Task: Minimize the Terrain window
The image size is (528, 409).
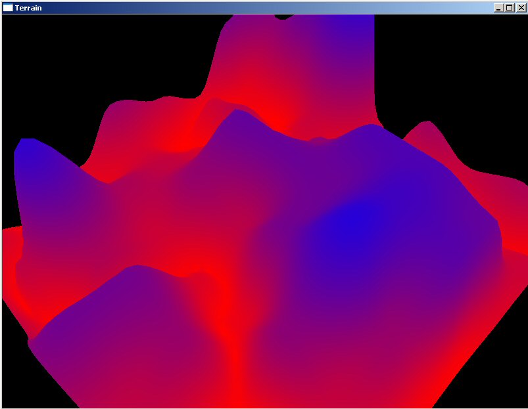Action: click(x=498, y=8)
